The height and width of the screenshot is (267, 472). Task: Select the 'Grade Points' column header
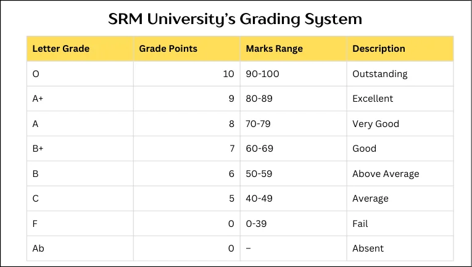[x=168, y=49]
